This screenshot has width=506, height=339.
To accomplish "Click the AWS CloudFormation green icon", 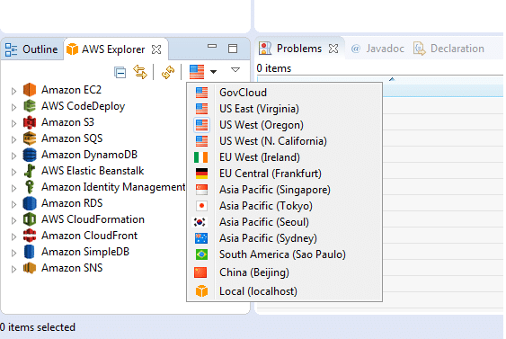I will [30, 219].
